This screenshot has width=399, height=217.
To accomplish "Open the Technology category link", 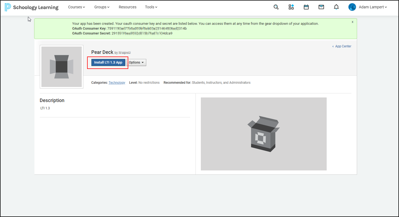I will tap(117, 83).
